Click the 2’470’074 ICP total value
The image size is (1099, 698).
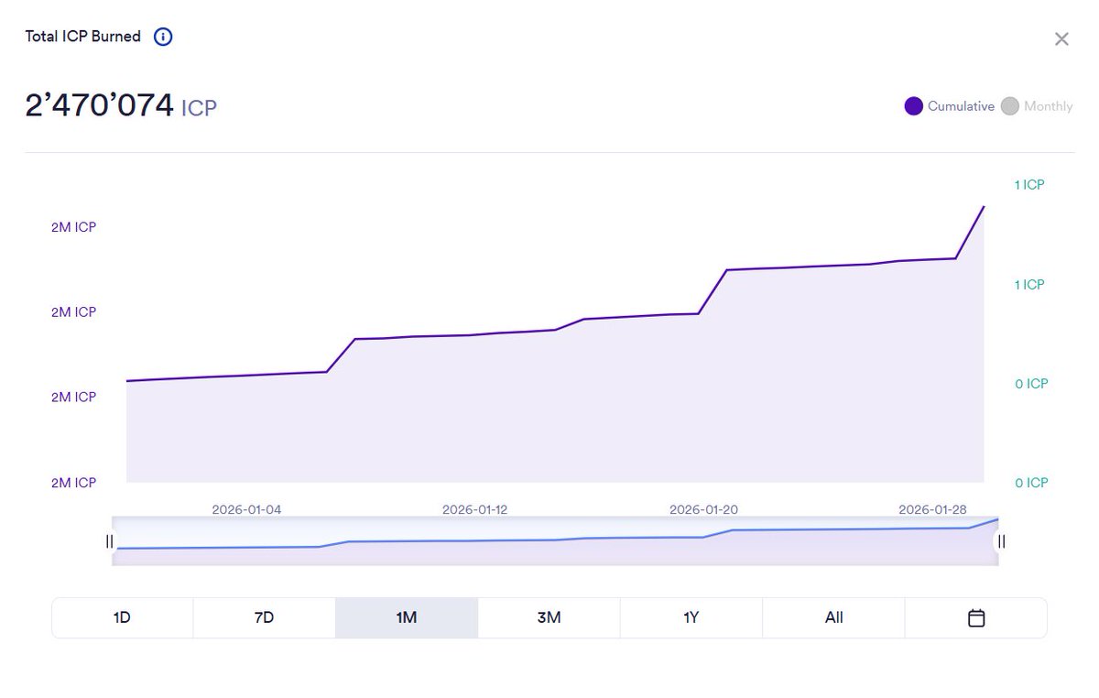coord(99,104)
